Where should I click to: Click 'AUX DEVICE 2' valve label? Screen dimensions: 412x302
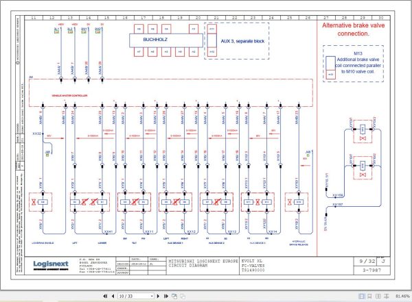pos(216,243)
